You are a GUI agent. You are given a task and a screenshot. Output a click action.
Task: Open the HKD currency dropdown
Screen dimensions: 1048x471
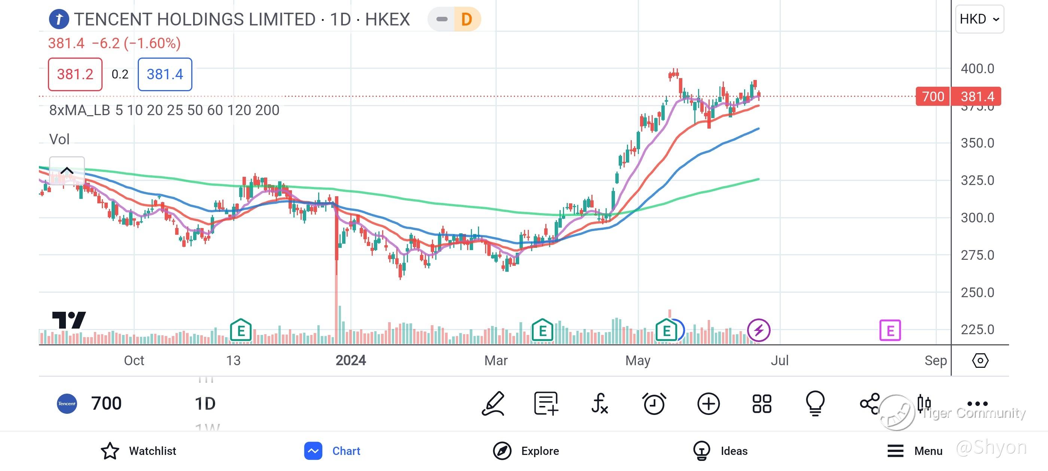pyautogui.click(x=979, y=19)
